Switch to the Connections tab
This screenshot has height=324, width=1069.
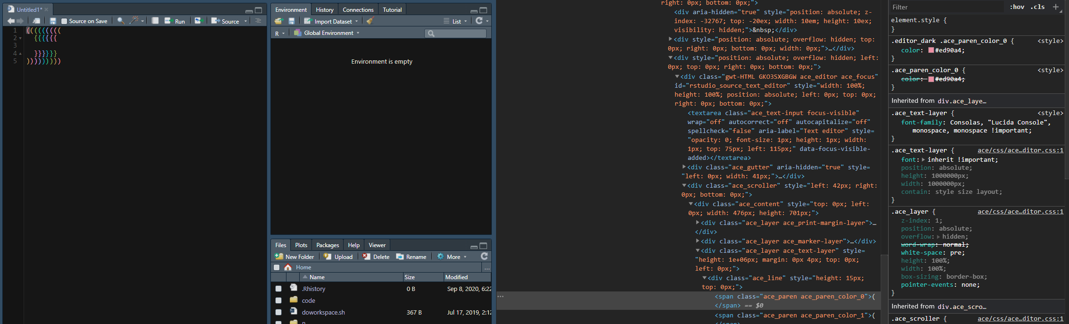tap(358, 9)
